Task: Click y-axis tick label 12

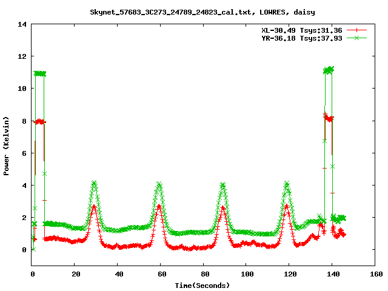Action: coord(22,56)
